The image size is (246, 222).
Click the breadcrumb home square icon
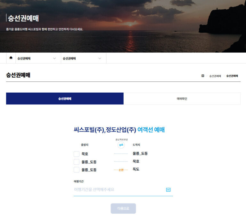(x=203, y=76)
